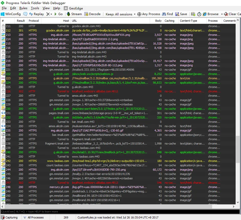This screenshot has height=220, width=241.
Task: Click the image icon of session 213
Action: tap(3, 35)
